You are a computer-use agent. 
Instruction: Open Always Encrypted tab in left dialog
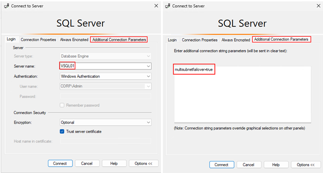(74, 39)
